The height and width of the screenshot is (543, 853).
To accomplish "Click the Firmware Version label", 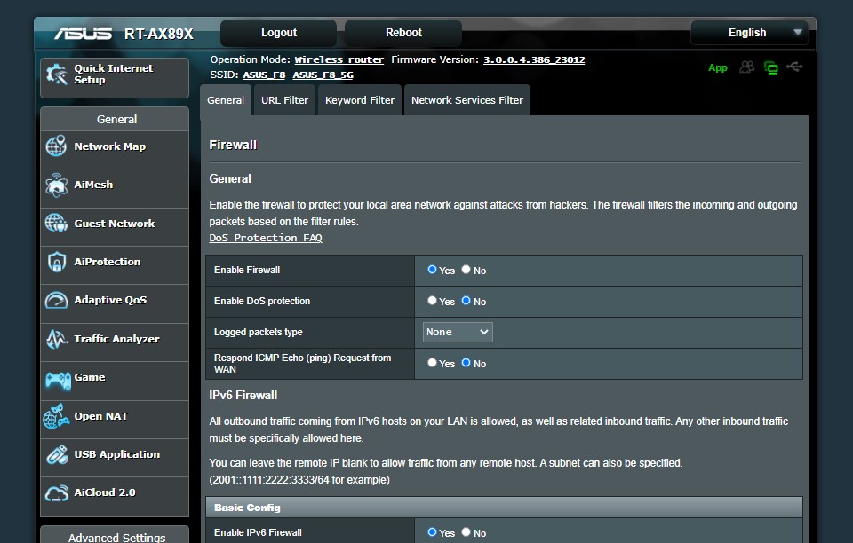I will (x=435, y=59).
